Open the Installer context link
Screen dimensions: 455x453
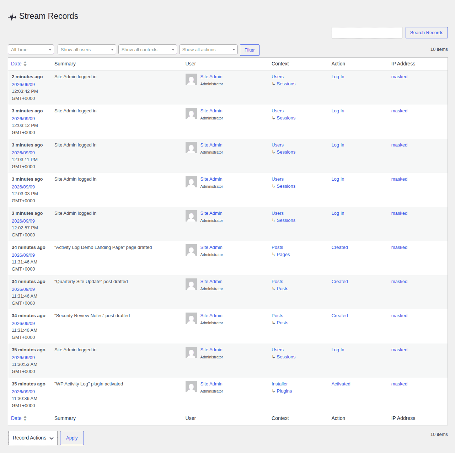[280, 384]
